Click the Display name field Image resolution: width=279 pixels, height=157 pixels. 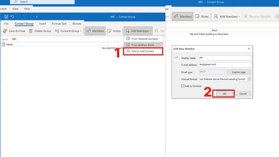[225, 58]
